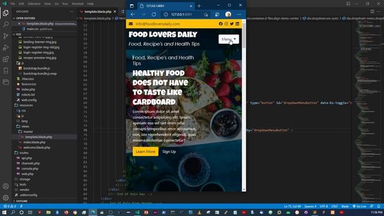The image size is (384, 216).
Task: Open the Windows Start menu
Action: [4, 212]
